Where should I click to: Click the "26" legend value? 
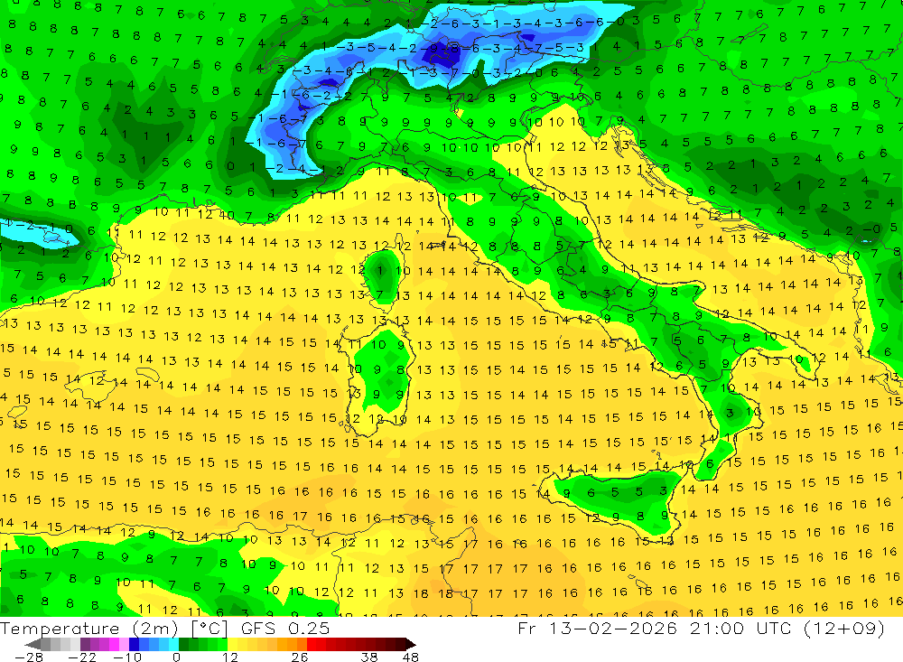point(300,657)
